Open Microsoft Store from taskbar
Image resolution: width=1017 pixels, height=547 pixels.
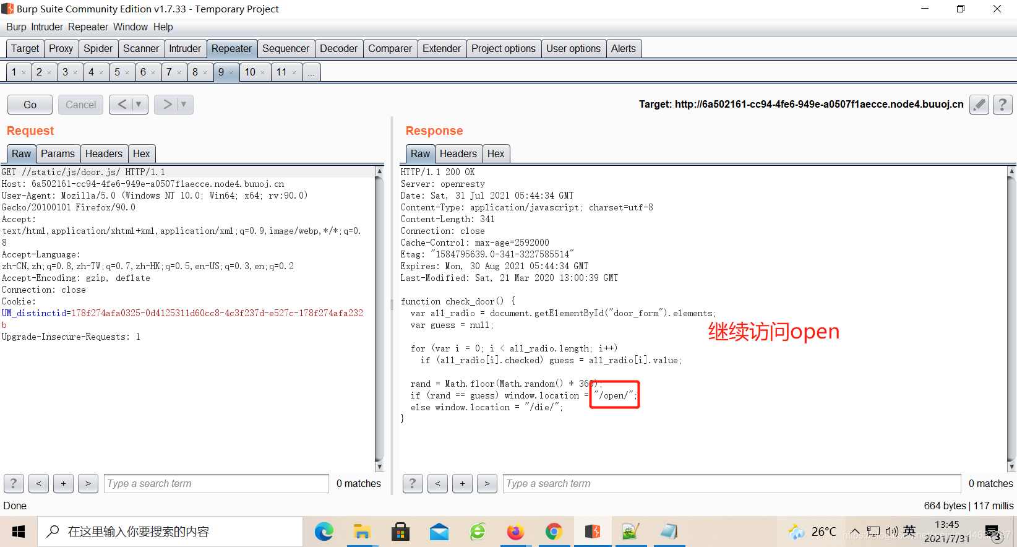point(400,532)
